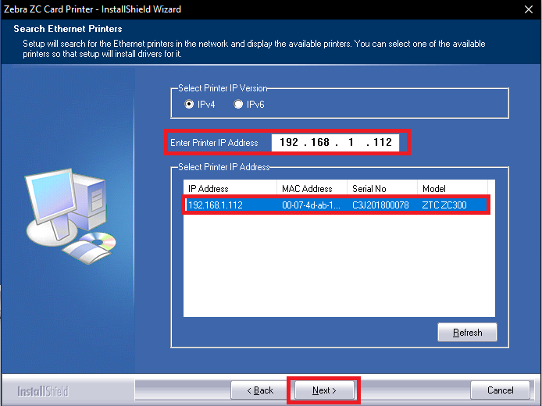Viewport: 542px width, 406px height.
Task: Click the last IP octet field showing 112
Action: (382, 143)
